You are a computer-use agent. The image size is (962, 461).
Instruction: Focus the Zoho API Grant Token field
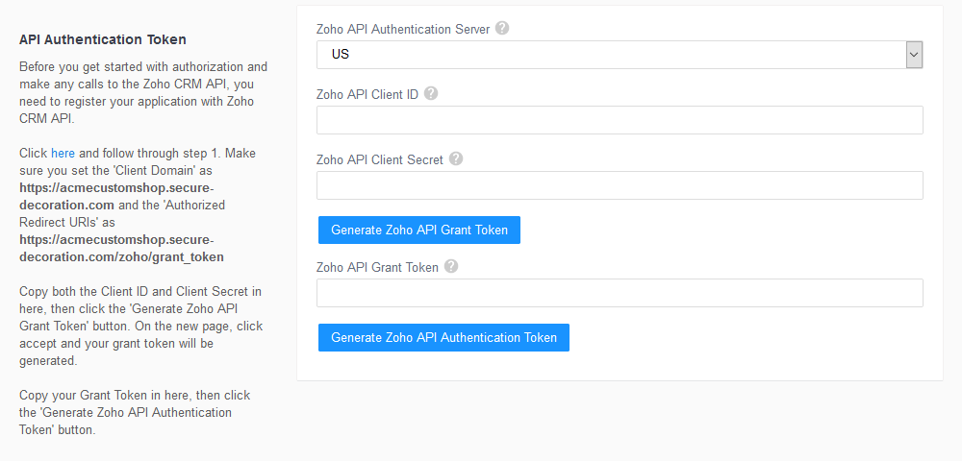tap(620, 293)
